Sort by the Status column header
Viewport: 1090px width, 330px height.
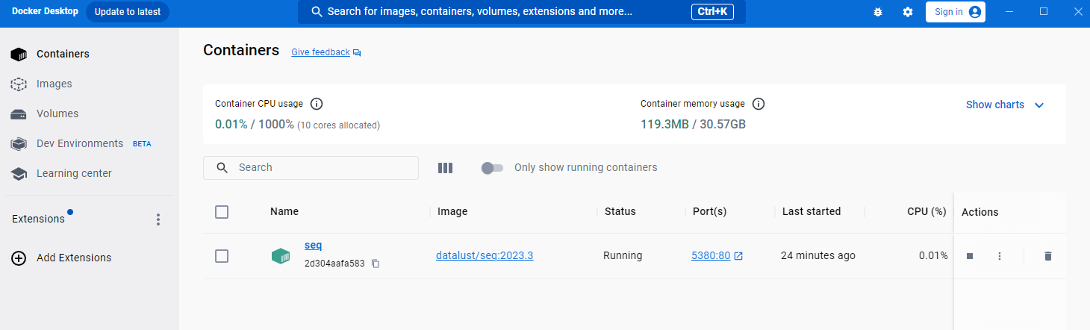[620, 212]
